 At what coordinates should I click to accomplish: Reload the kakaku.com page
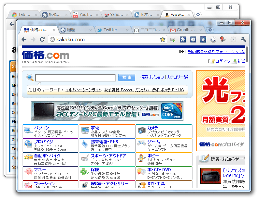pyautogui.click(x=42, y=39)
